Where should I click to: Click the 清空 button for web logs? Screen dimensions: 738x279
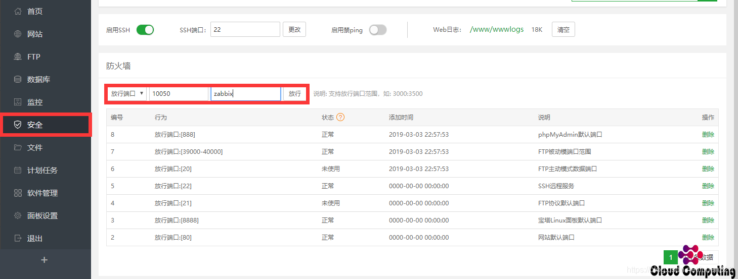563,29
